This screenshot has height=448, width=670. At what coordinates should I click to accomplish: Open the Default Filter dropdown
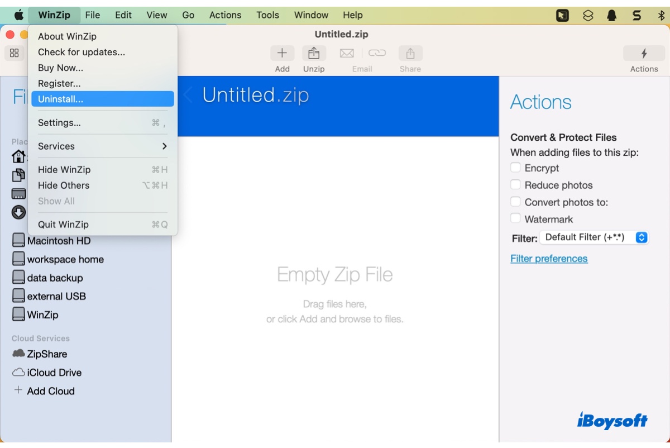(595, 237)
